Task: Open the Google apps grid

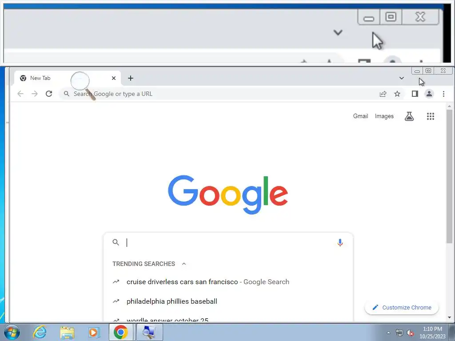Action: pos(430,116)
